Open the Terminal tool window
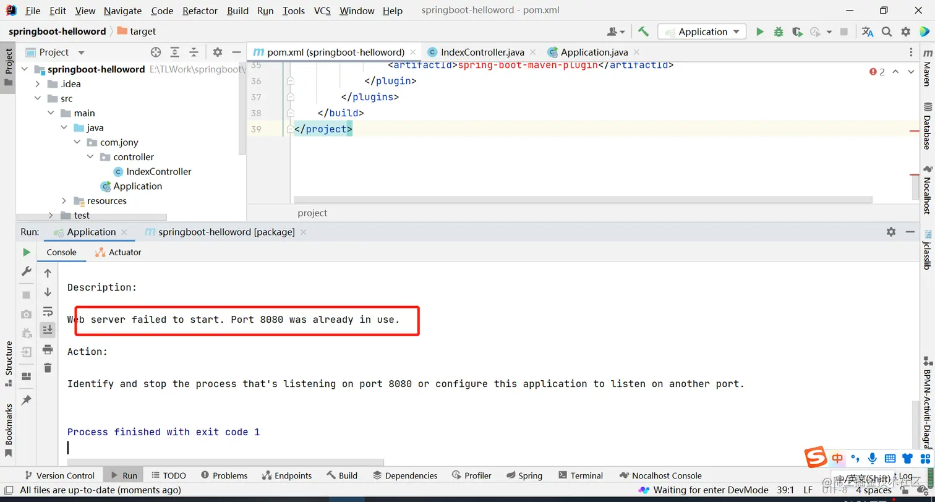 click(580, 475)
